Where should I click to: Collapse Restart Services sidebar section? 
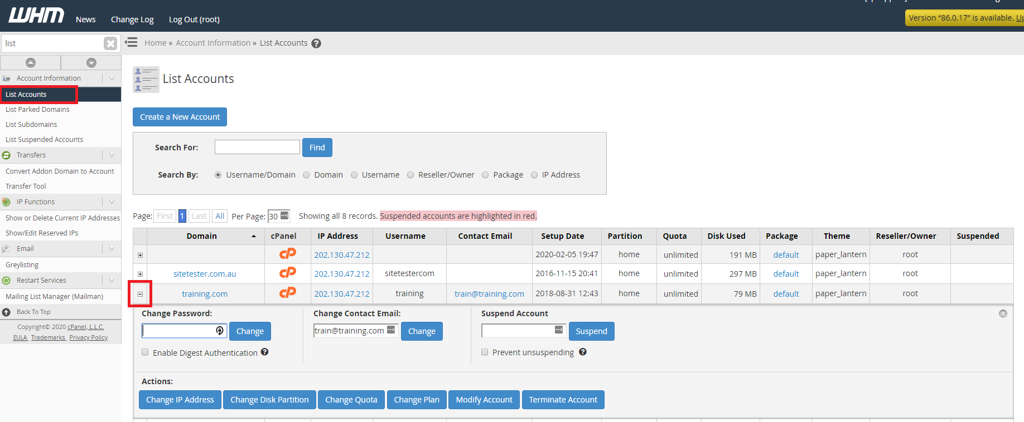tap(112, 281)
